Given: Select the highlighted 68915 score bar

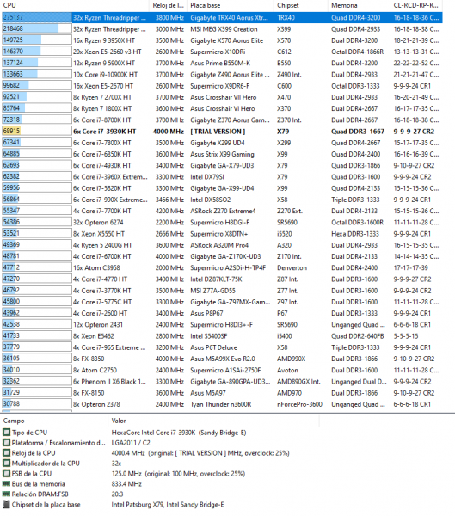Looking at the screenshot, I should click(x=37, y=131).
